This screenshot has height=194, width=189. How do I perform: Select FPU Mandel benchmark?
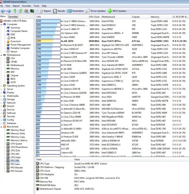[x=17, y=168]
